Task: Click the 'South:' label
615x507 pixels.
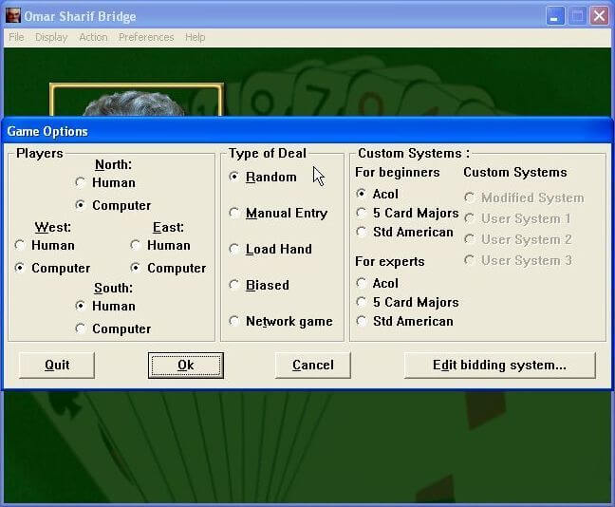Action: pos(113,288)
